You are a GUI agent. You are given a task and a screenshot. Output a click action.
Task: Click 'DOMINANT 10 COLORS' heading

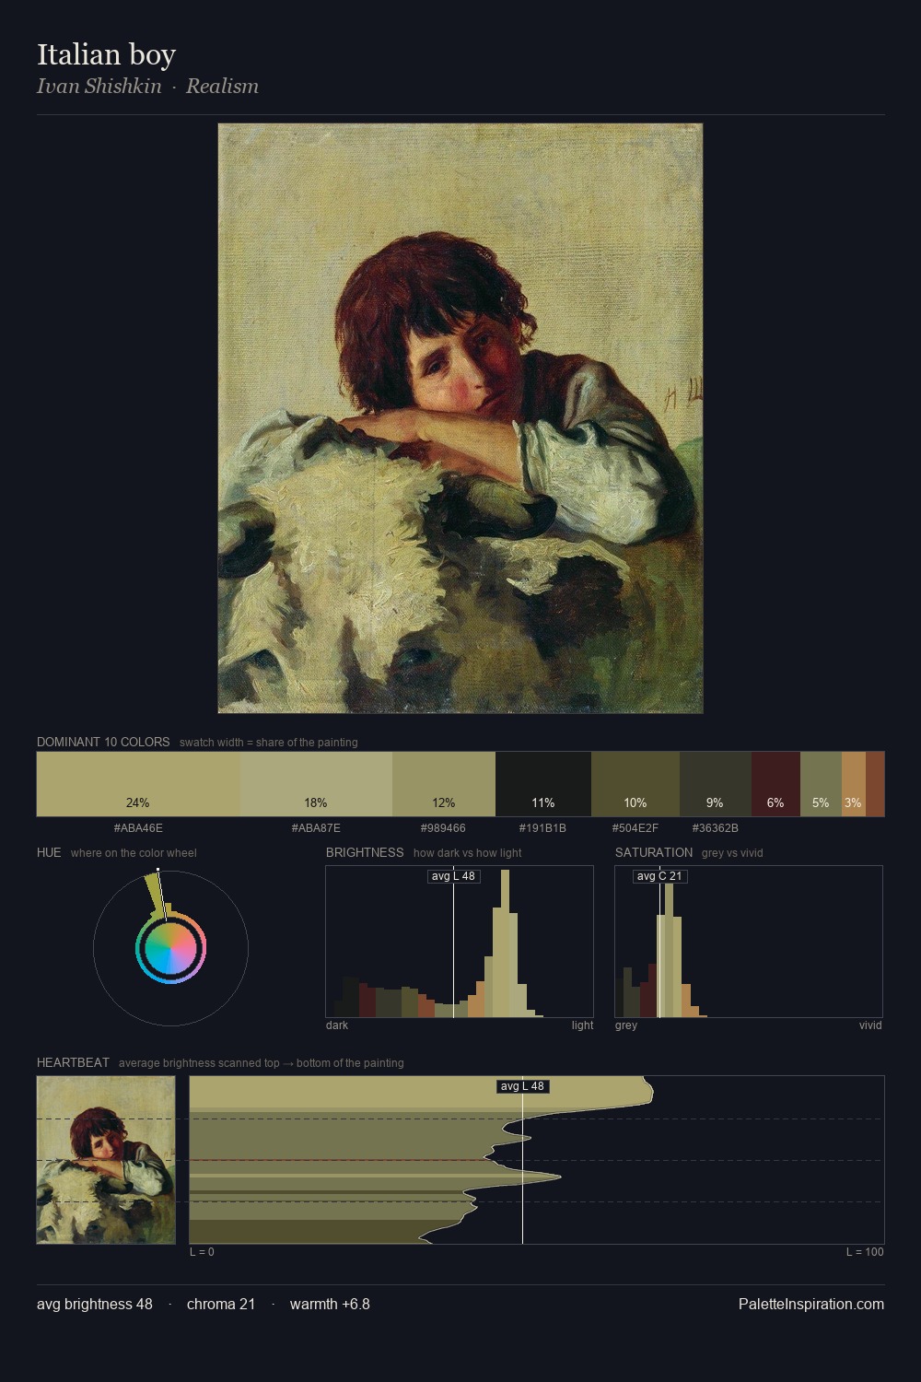click(x=103, y=742)
